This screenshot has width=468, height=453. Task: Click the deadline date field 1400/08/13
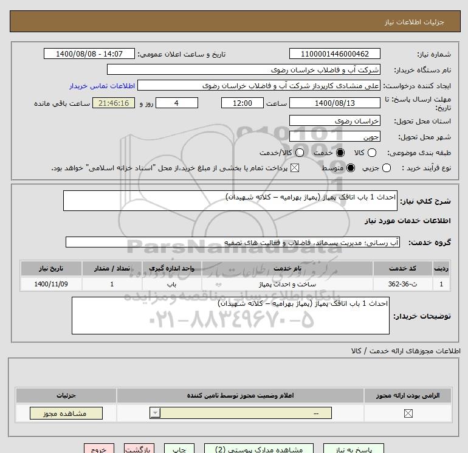[x=334, y=103]
